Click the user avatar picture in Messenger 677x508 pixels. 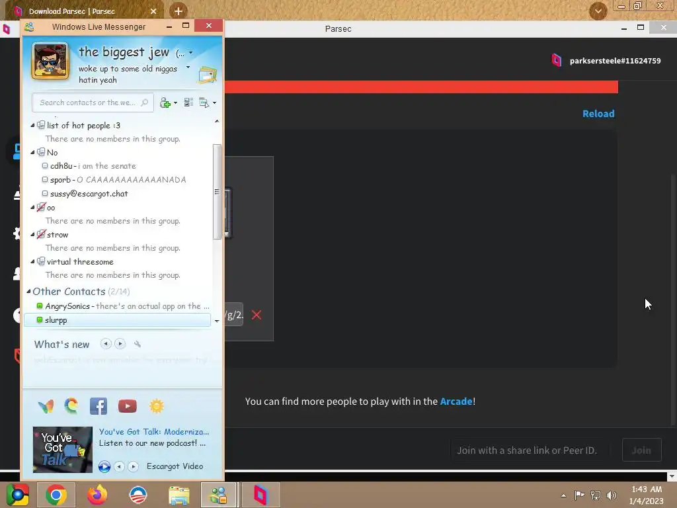(x=50, y=61)
